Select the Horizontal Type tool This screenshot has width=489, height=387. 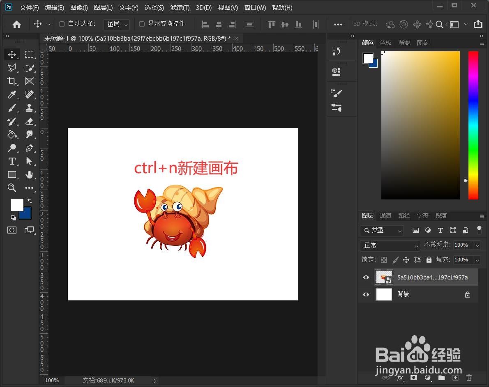tap(12, 161)
